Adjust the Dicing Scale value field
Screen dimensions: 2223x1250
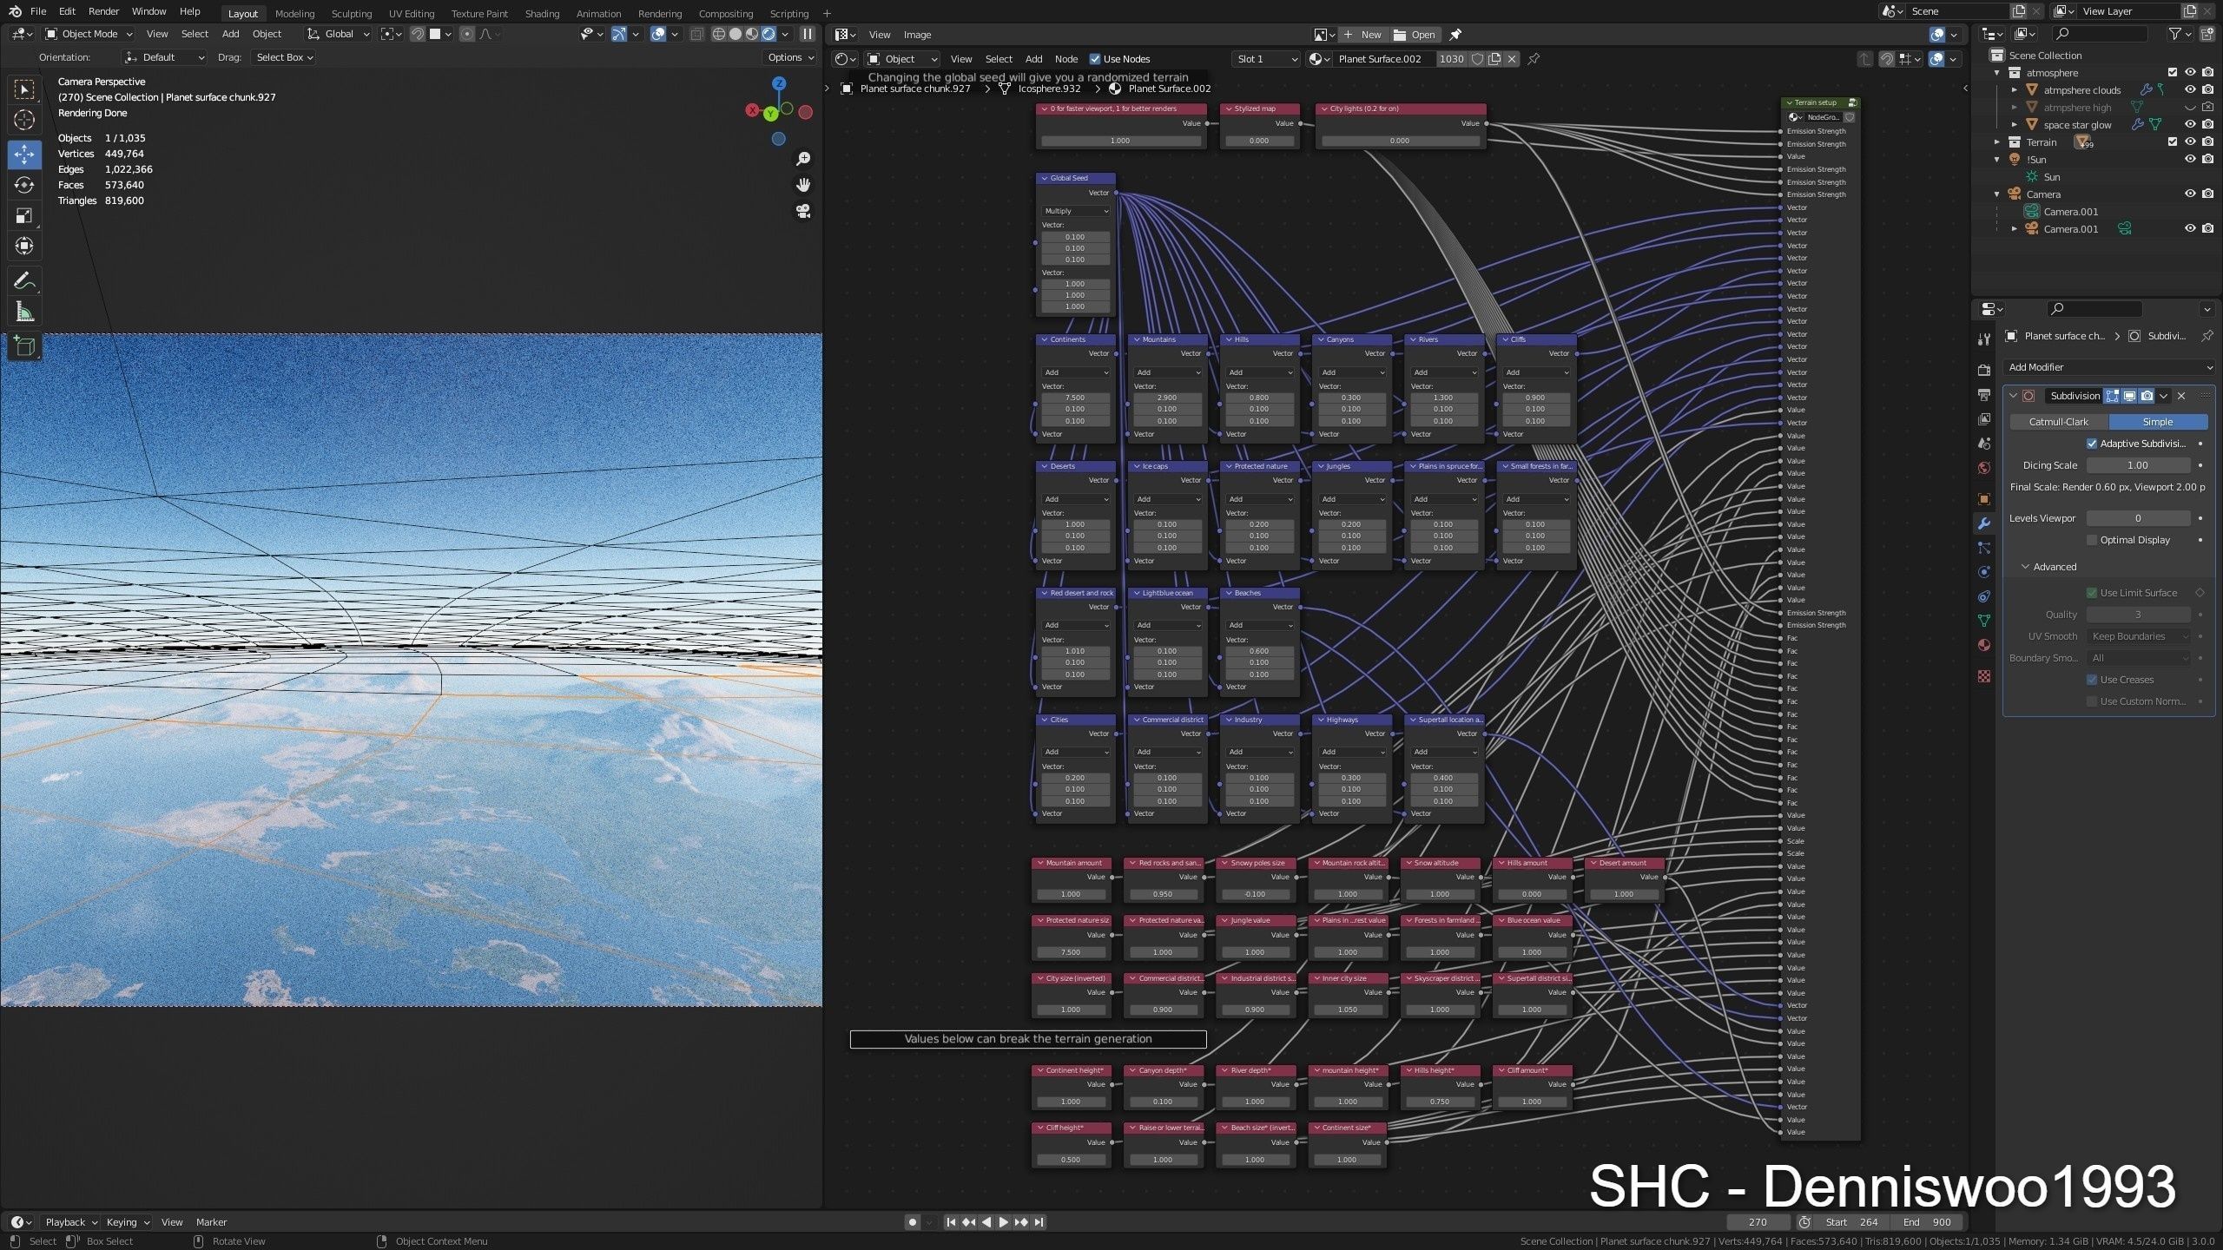coord(2137,465)
